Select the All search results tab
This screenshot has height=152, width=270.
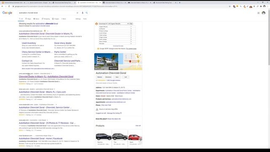21,19
